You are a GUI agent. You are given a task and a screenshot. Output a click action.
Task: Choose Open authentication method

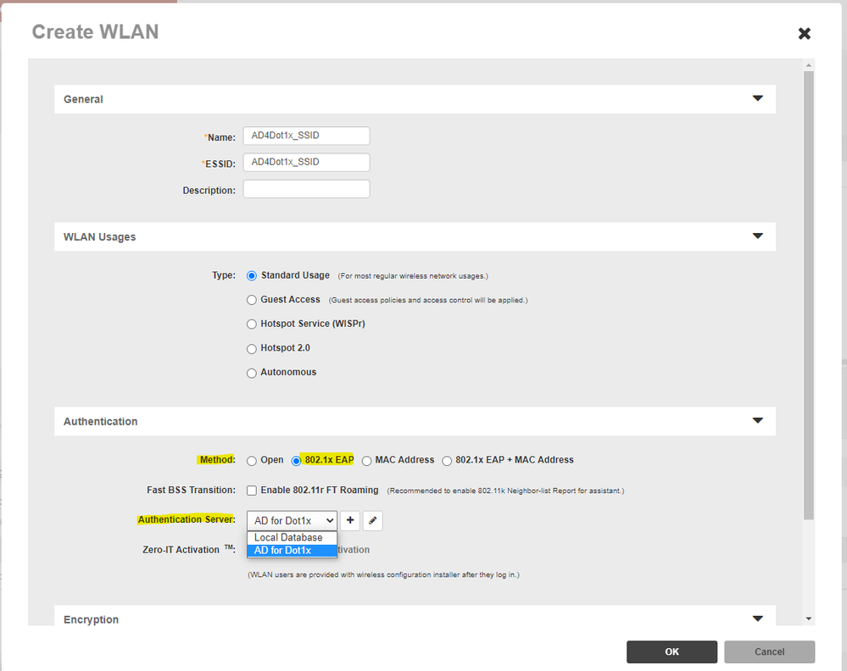252,461
